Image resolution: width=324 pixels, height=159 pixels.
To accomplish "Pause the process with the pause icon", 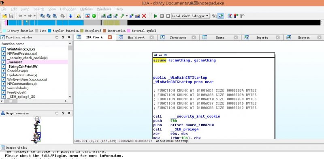I will point(162,16).
